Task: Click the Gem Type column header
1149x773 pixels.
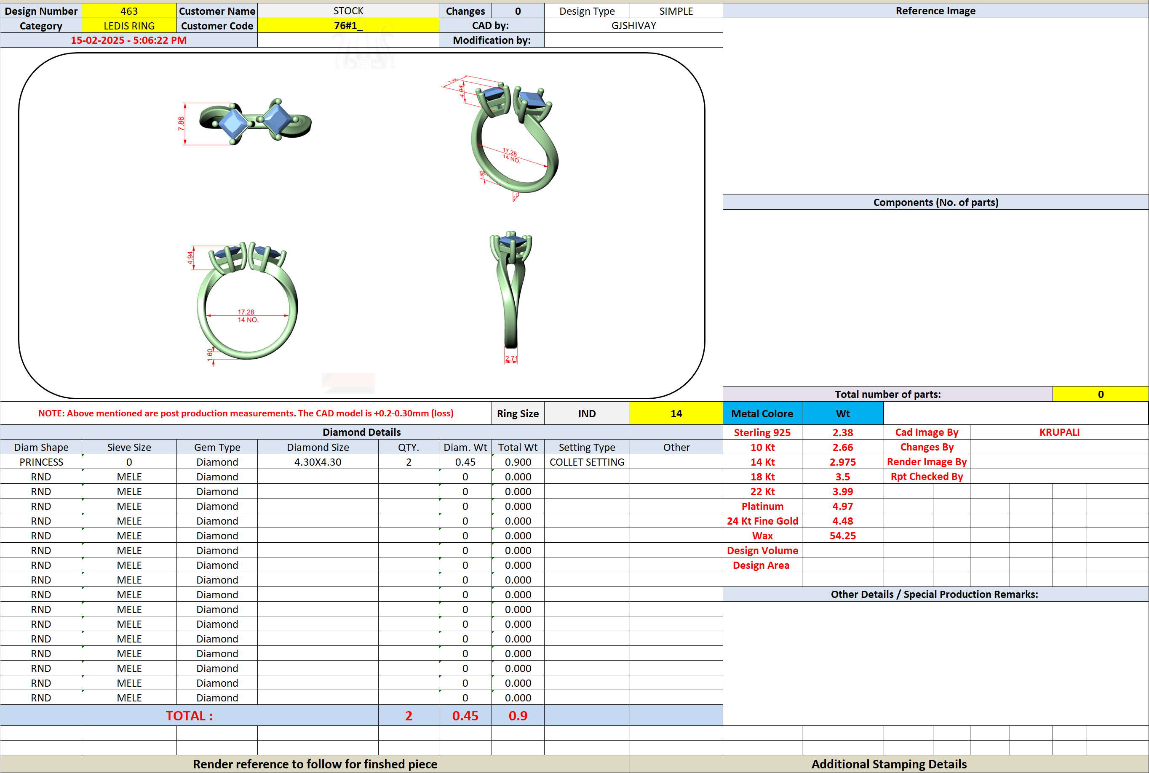Action: 217,447
